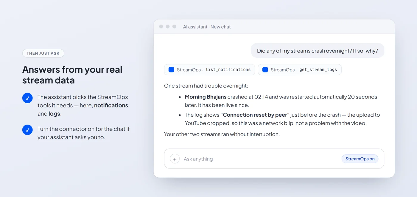
Task: Select the 'AI assistant · New chat' window title
Action: (207, 27)
